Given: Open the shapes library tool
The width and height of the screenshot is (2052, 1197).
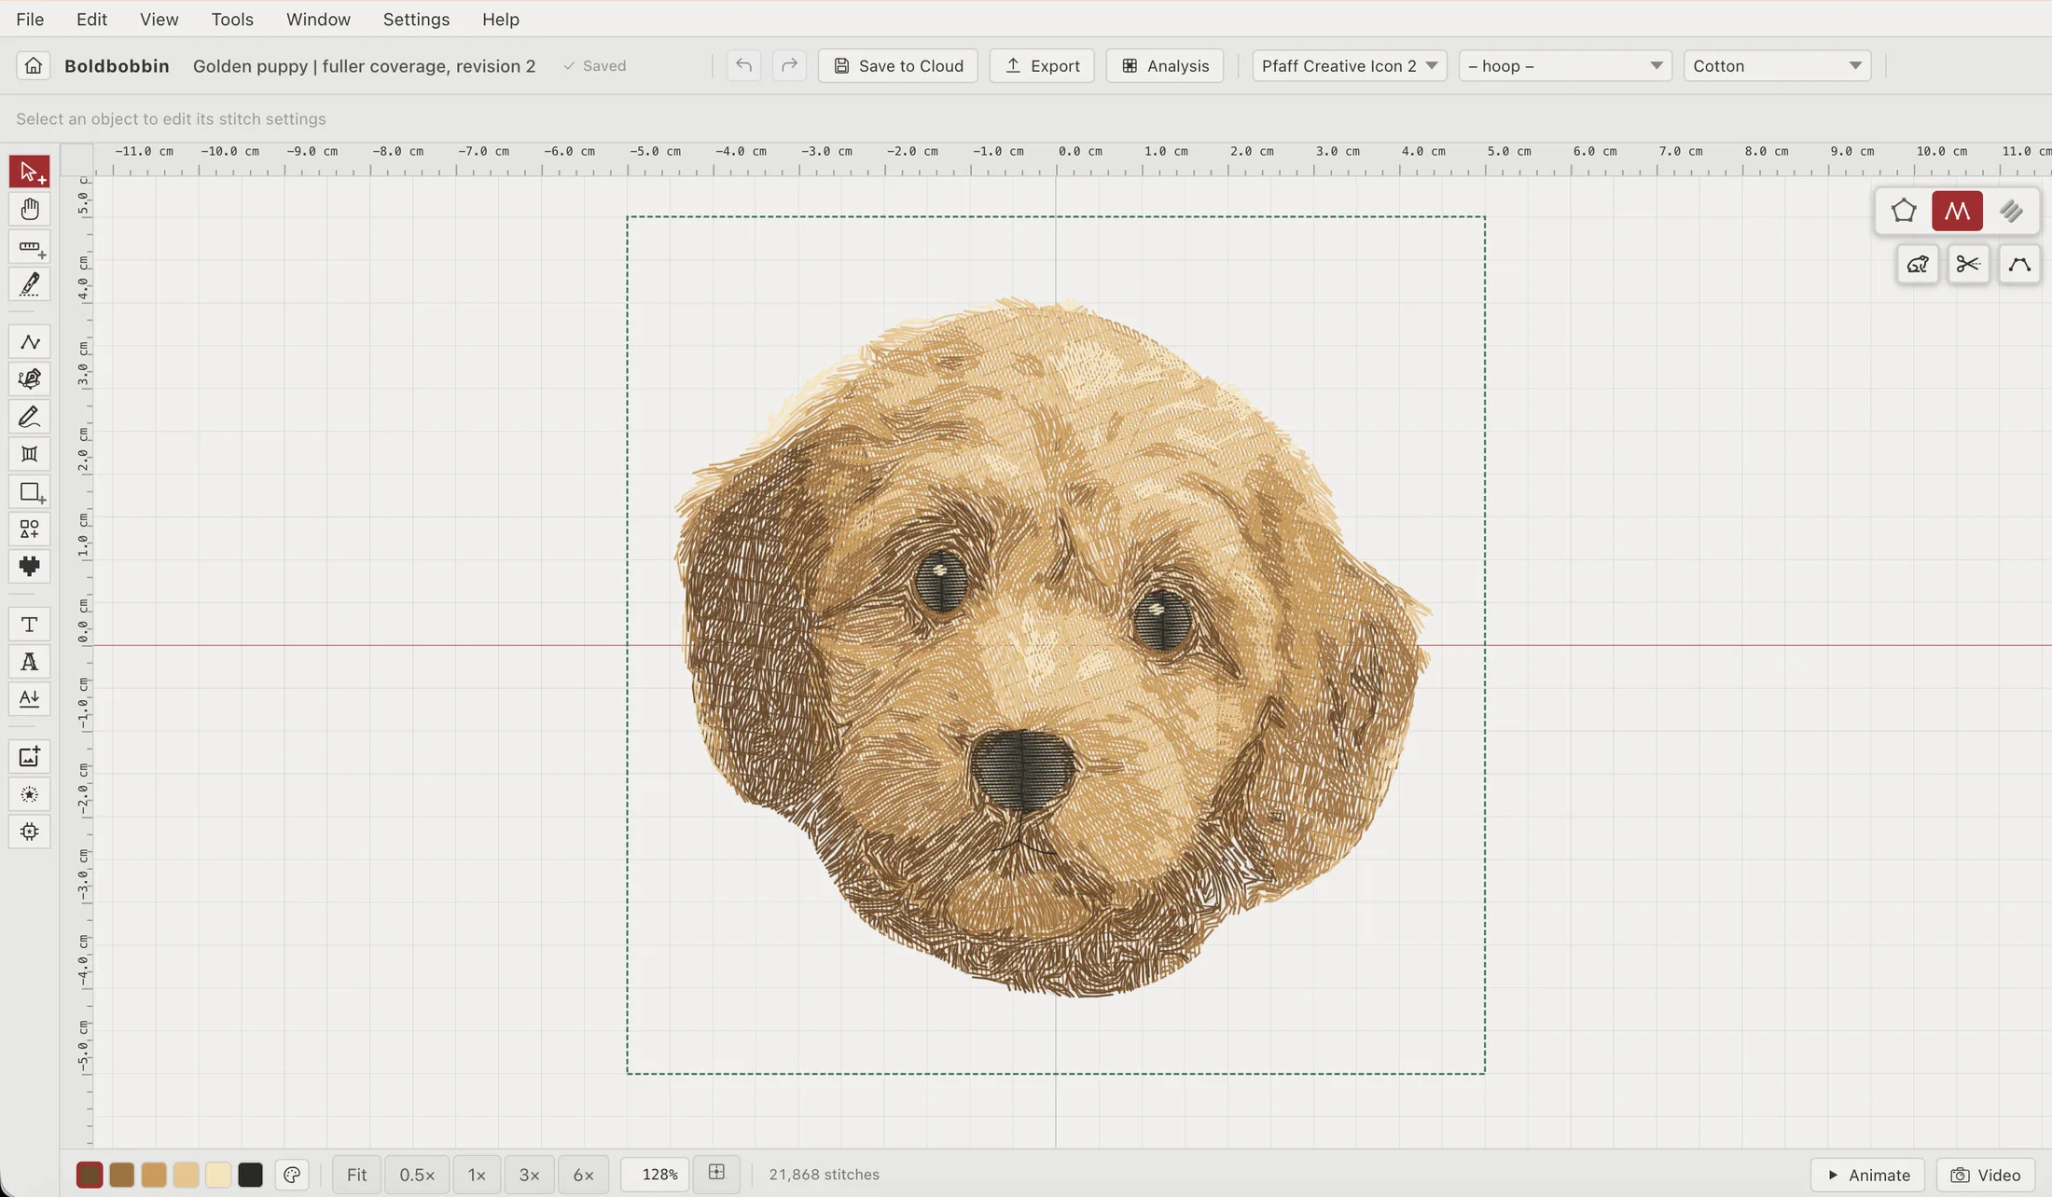Looking at the screenshot, I should click(30, 530).
